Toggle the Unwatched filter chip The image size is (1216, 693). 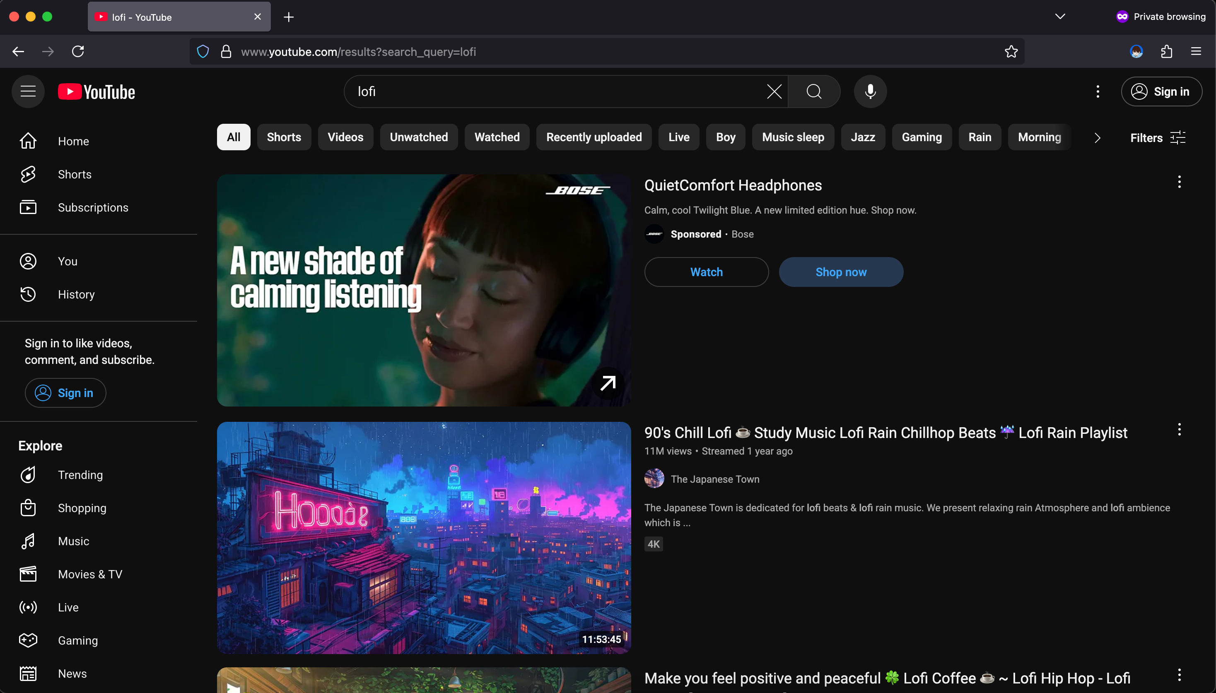tap(418, 137)
